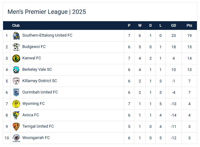Screen dimensions: 200x147
Task: Click the Woongarrah FC club crest
Action: pyautogui.click(x=16, y=138)
